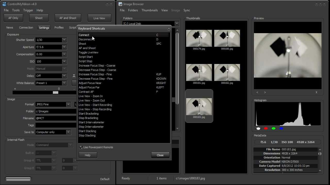Open View menu in Image Browser
The height and width of the screenshot is (185, 330).
pos(164,10)
